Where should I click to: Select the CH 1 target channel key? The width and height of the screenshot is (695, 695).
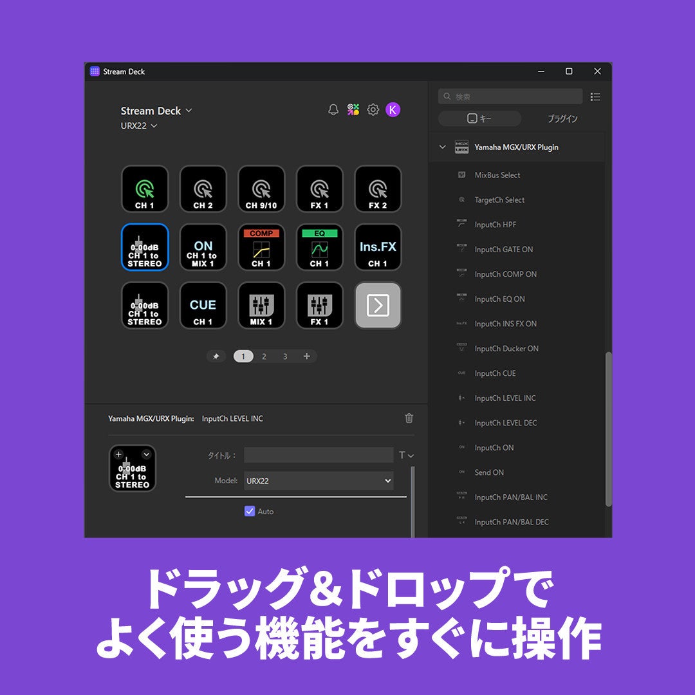click(145, 189)
